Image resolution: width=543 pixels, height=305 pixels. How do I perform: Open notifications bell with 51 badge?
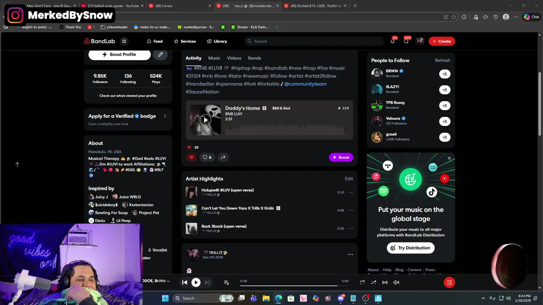[x=392, y=41]
